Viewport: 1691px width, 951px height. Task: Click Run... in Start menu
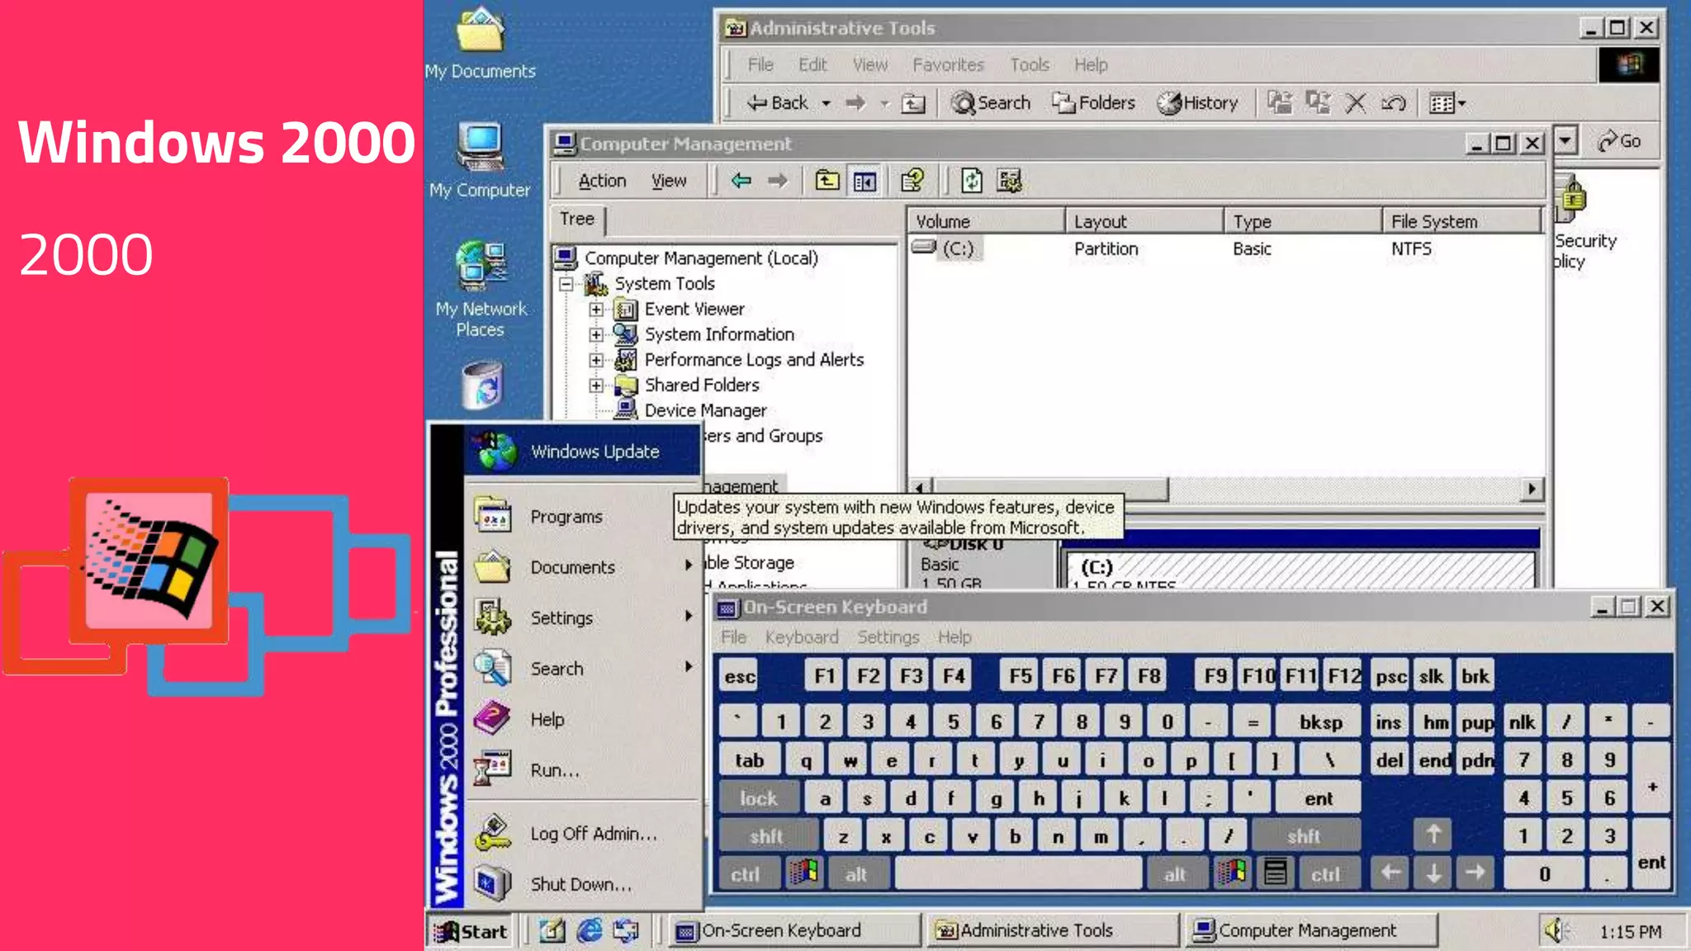point(583,769)
